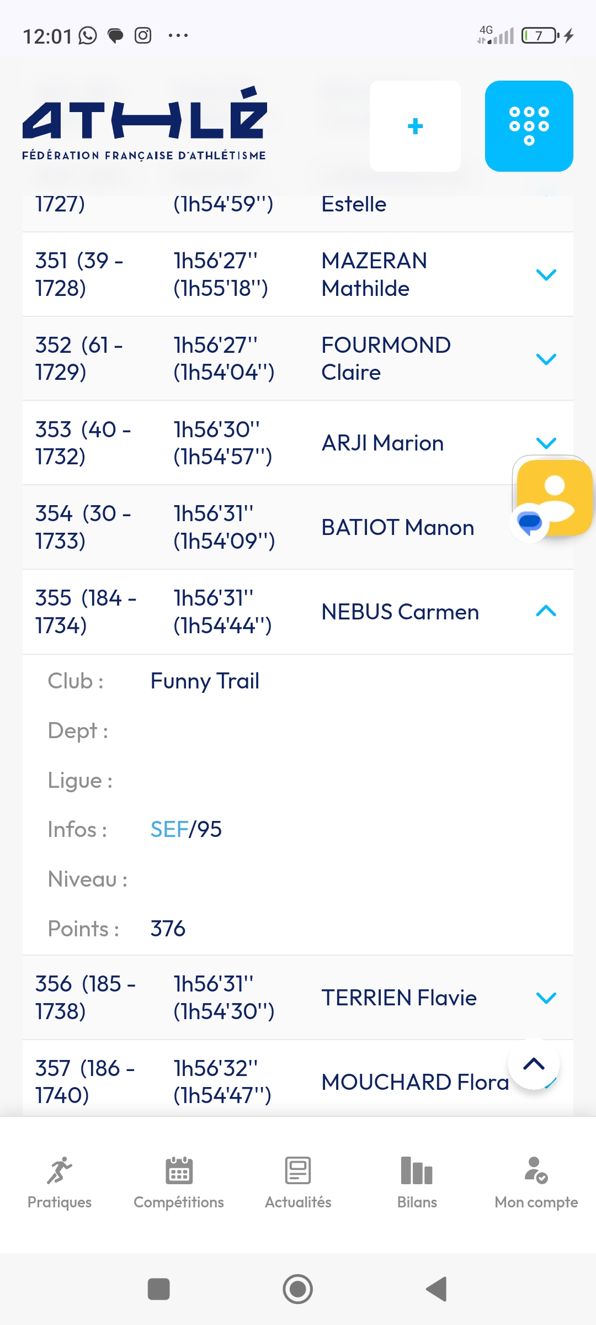Expand FOURMOND Claire result details
The height and width of the screenshot is (1325, 596).
click(x=546, y=359)
